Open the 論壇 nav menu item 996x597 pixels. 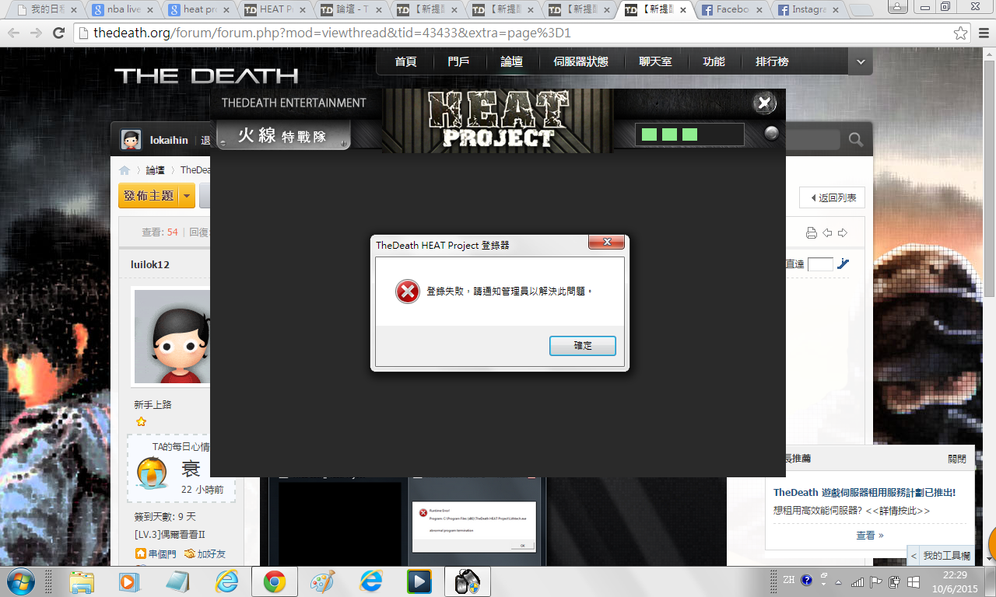pos(511,62)
